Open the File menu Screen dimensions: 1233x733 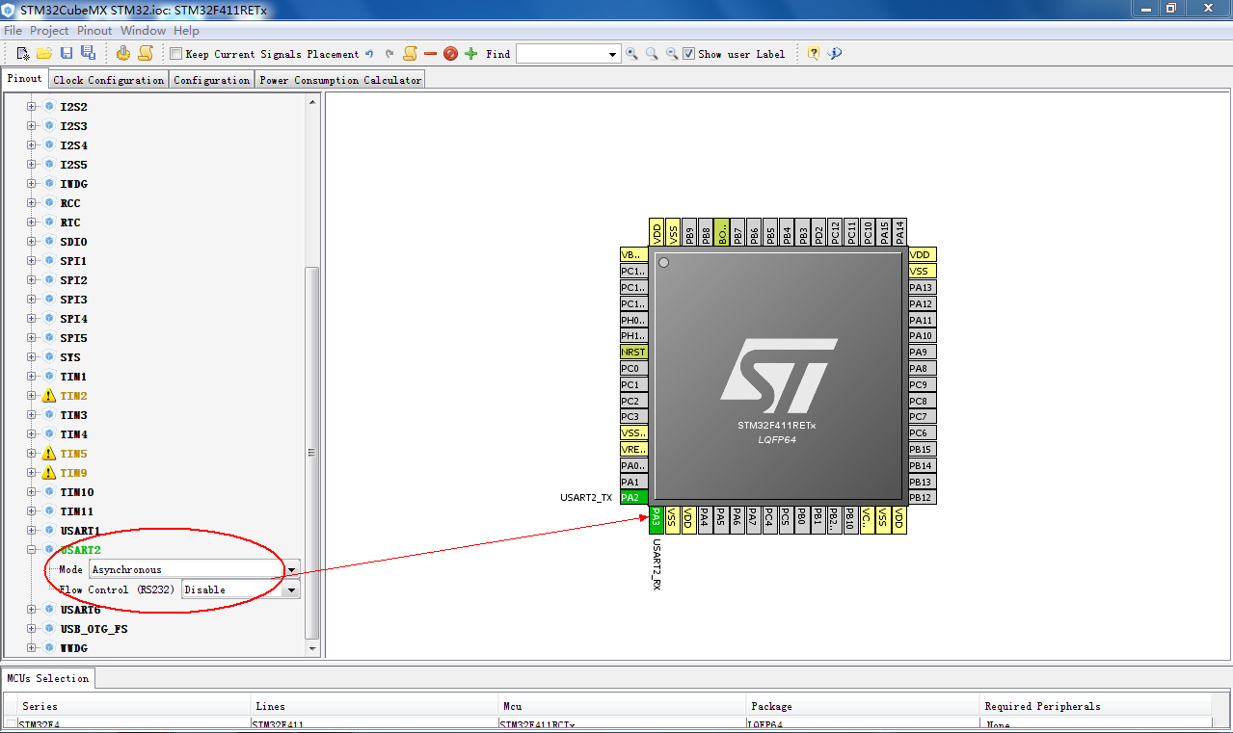click(13, 31)
